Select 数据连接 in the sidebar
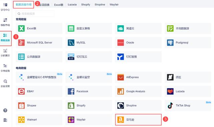 pos(5,38)
